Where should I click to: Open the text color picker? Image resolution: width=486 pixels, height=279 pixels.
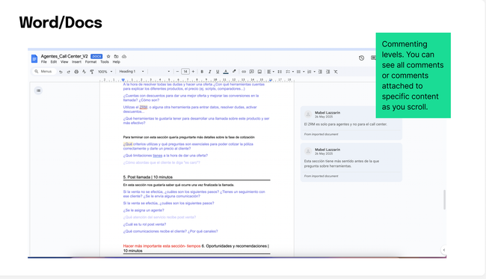click(226, 72)
